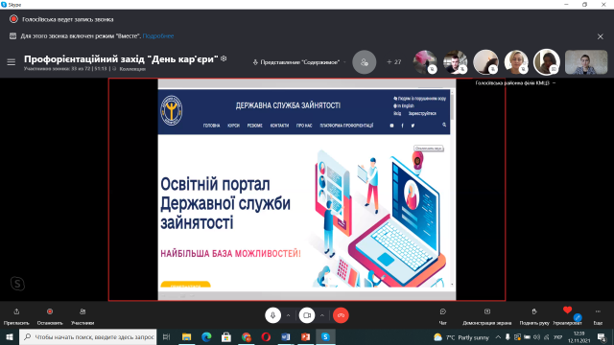Viewport: 614px width, 345px height.
Task: Click the Twitter icon on website
Action: [413, 126]
